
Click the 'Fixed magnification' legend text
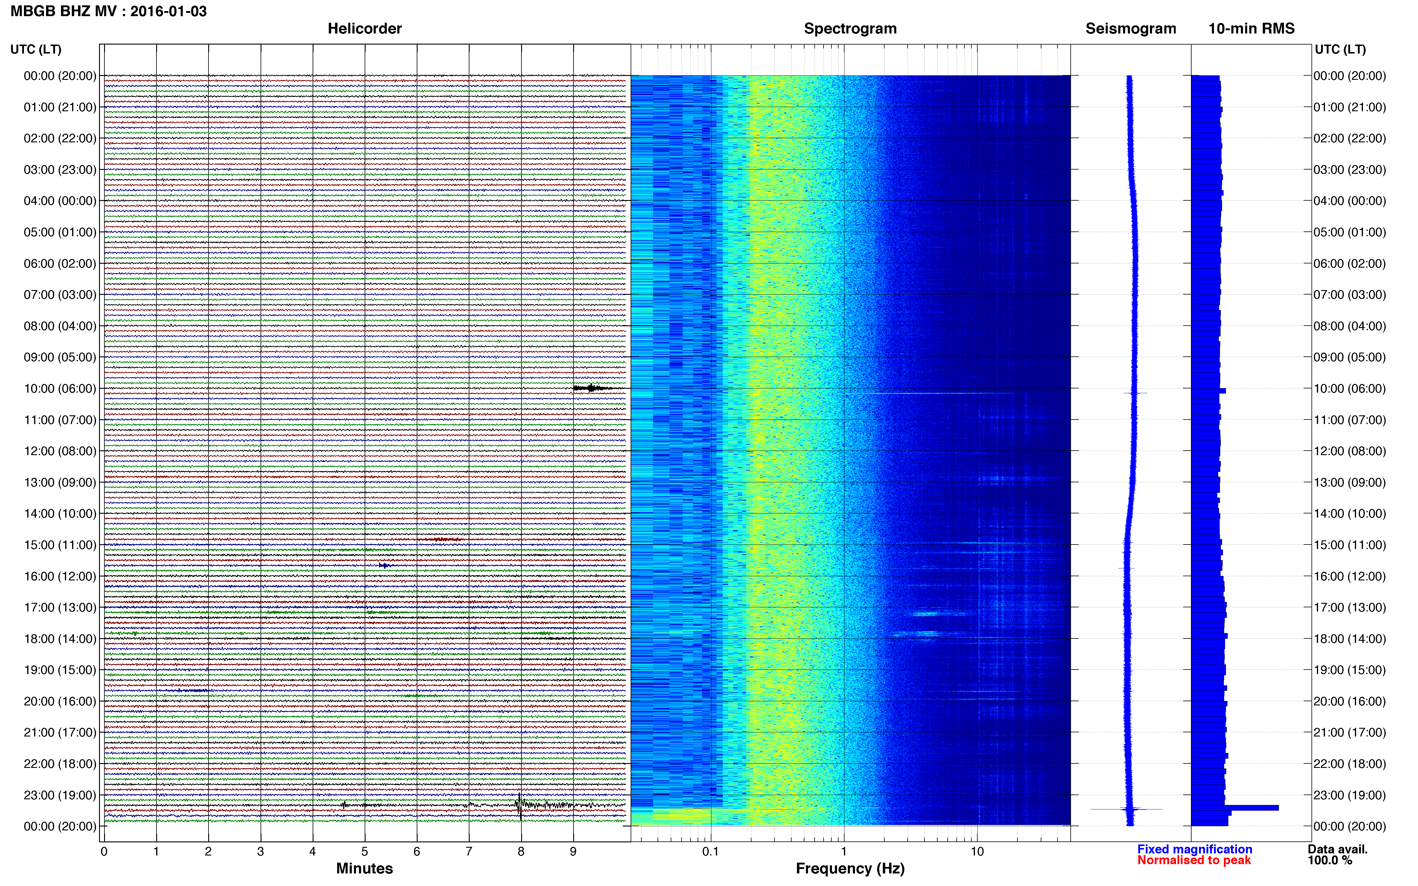(1195, 849)
